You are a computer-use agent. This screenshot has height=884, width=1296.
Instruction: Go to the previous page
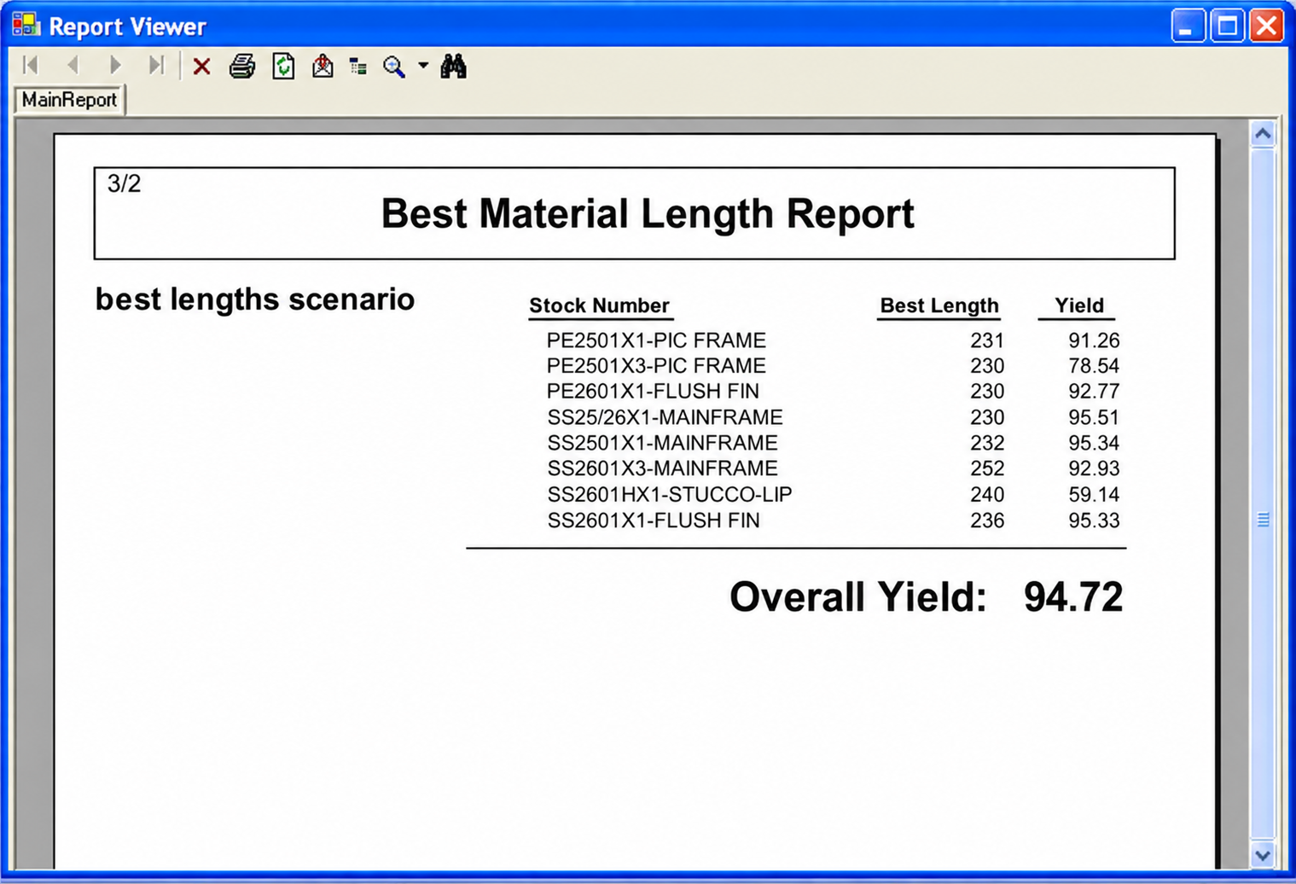click(73, 66)
